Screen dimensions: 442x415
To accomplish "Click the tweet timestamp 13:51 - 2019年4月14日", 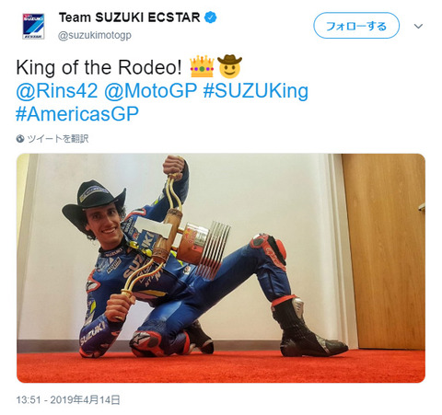I will coord(68,400).
